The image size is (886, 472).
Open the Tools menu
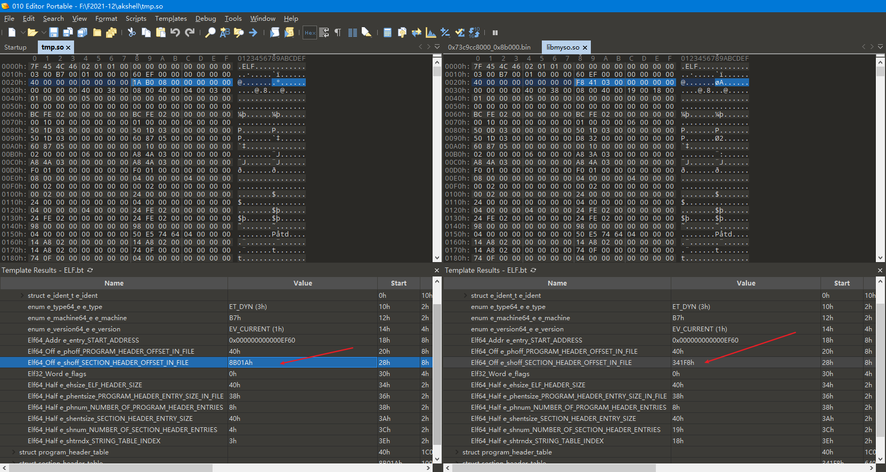click(x=233, y=19)
